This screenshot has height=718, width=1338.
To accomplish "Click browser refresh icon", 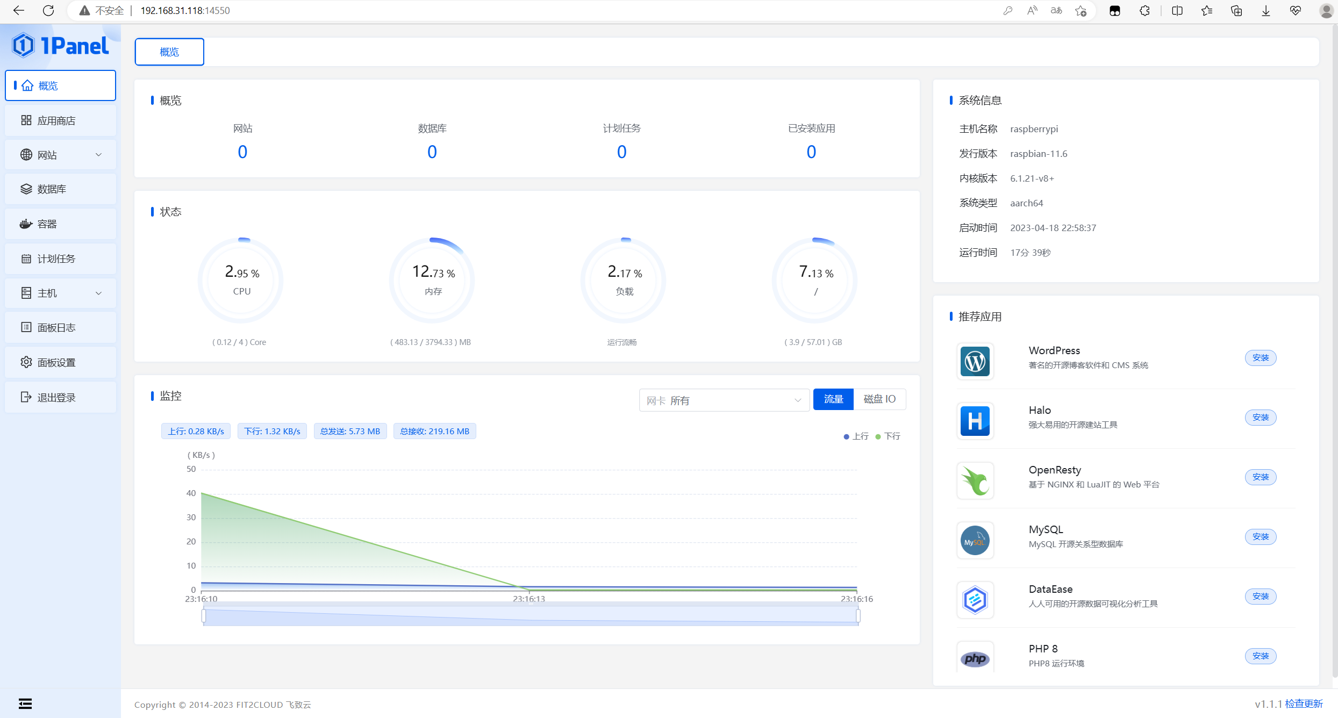I will click(48, 10).
